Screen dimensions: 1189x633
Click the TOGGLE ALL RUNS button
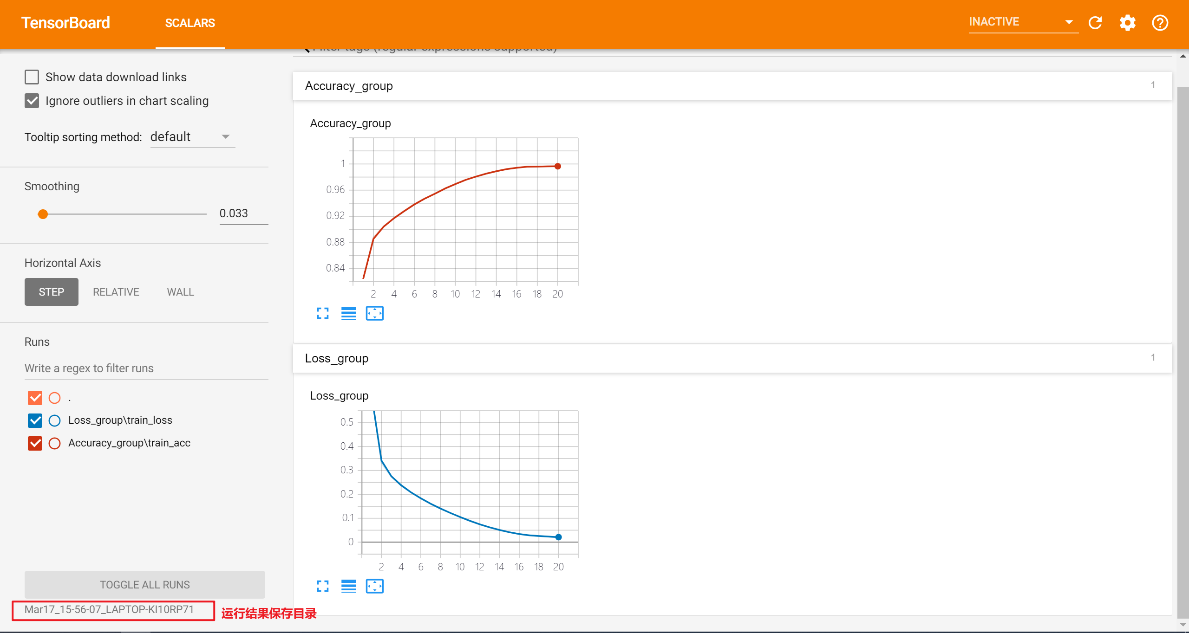pos(145,585)
